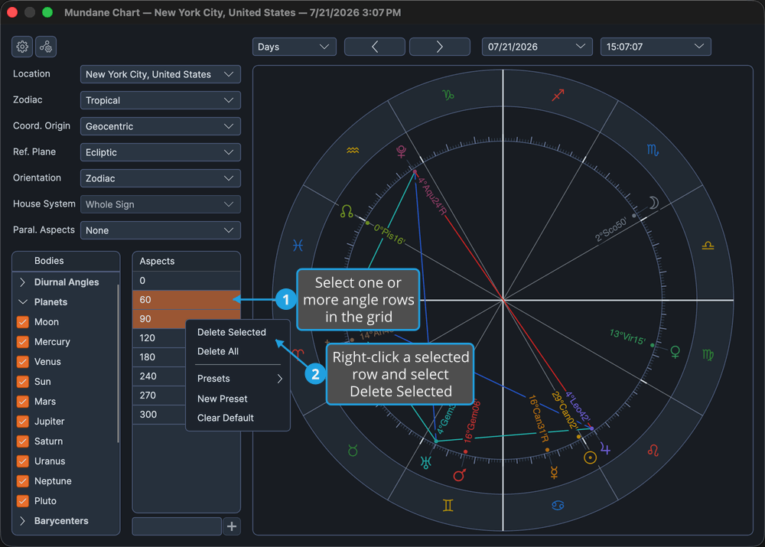
Task: Click the Venus glyph on the chart
Action: (x=675, y=352)
